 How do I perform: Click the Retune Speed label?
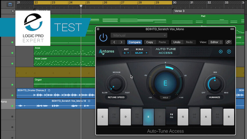[116, 97]
